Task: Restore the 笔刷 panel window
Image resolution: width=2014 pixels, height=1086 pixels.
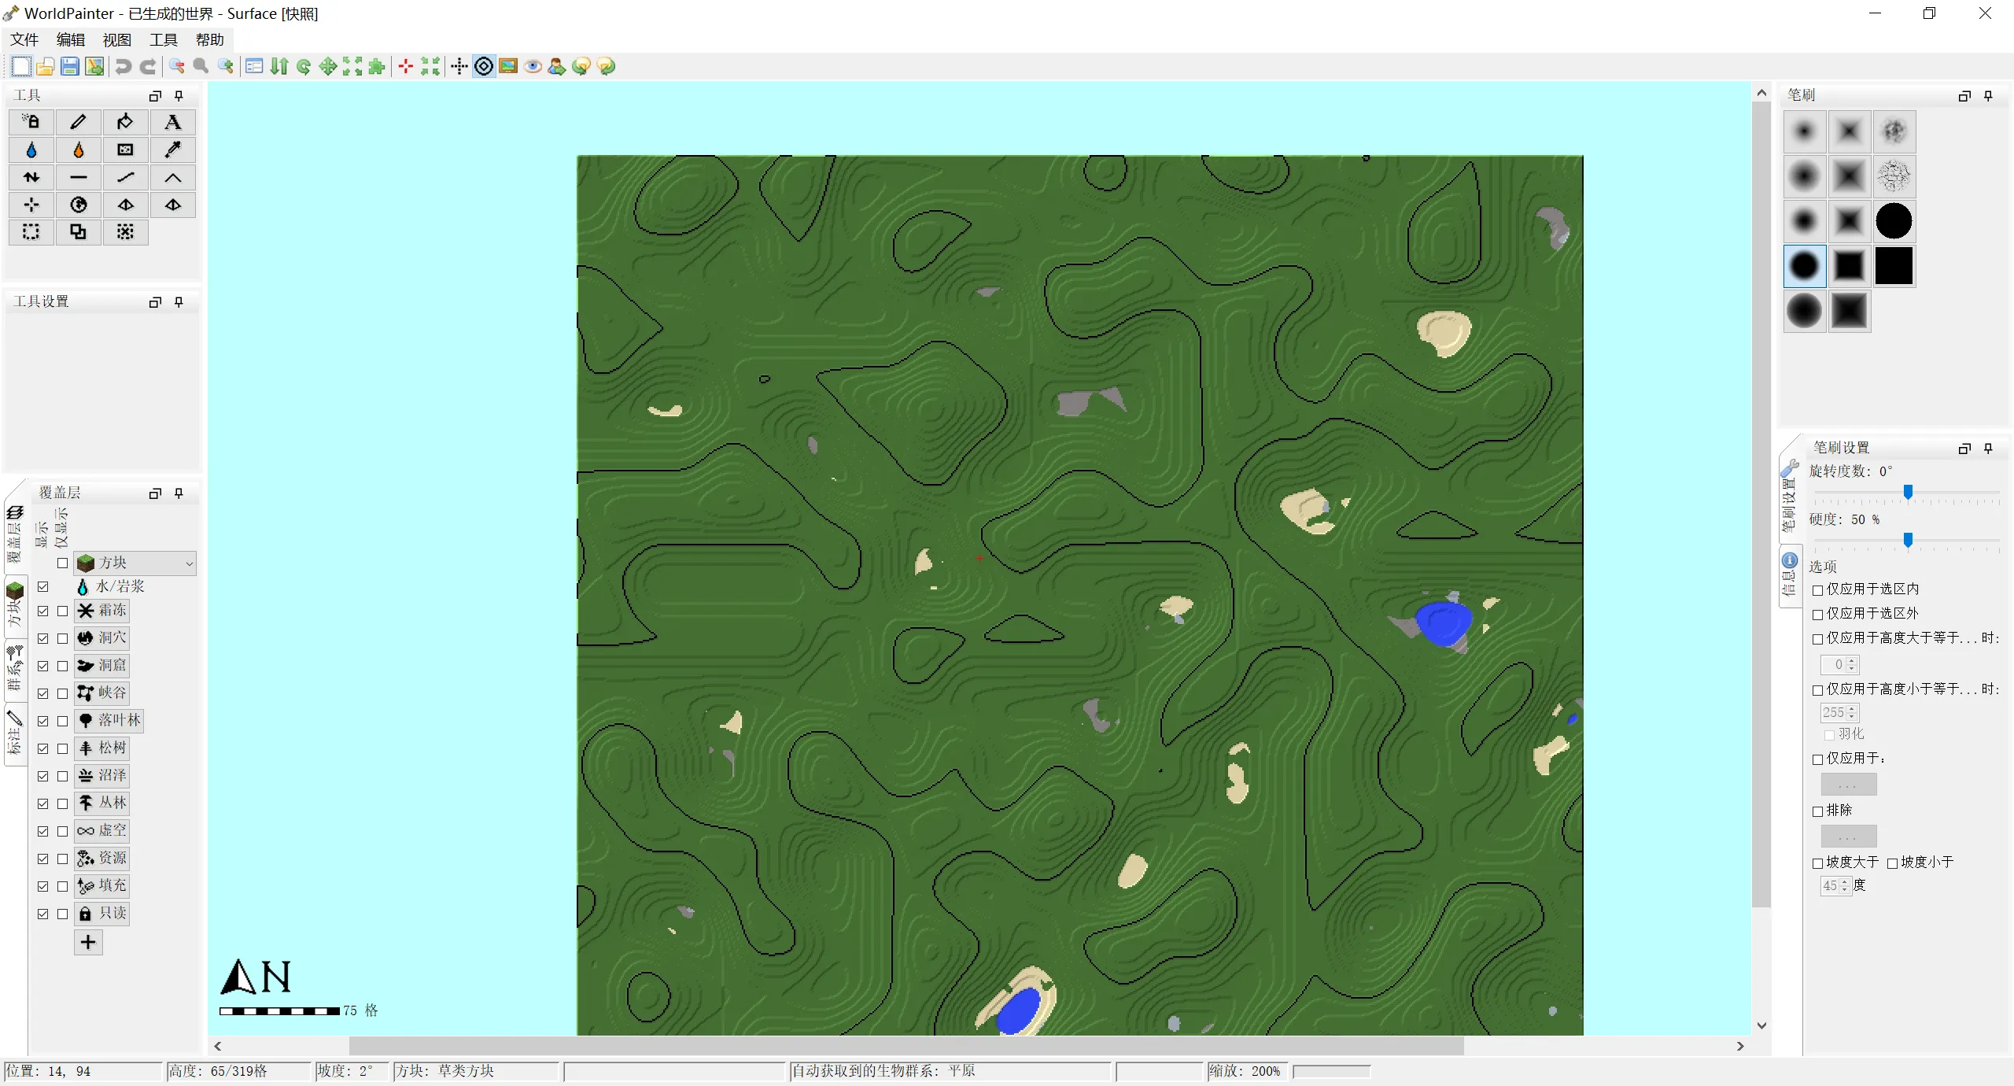Action: click(1964, 96)
